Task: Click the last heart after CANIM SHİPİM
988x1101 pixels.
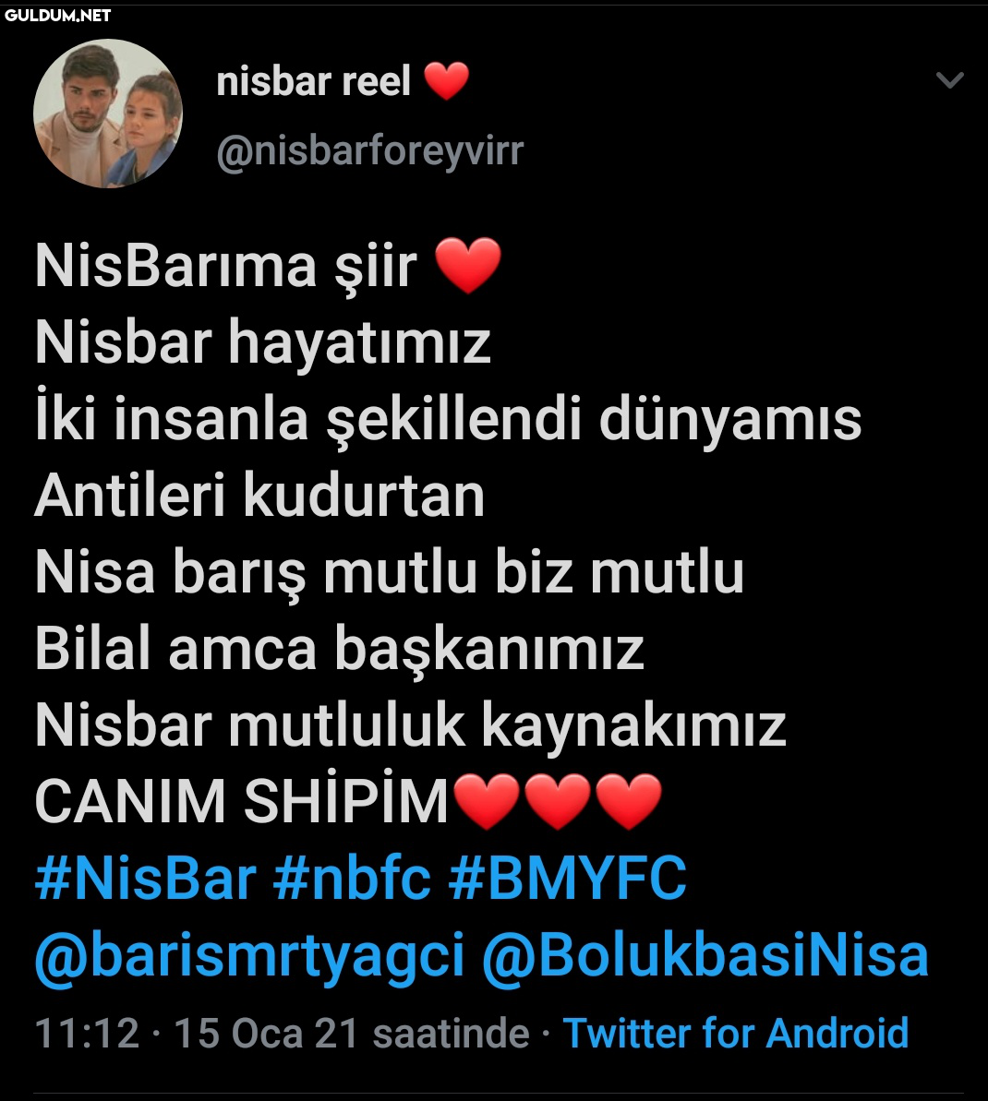Action: click(x=629, y=802)
